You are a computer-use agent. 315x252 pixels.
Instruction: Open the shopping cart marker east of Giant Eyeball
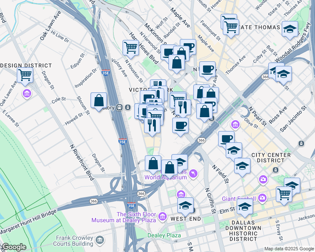click(x=284, y=194)
